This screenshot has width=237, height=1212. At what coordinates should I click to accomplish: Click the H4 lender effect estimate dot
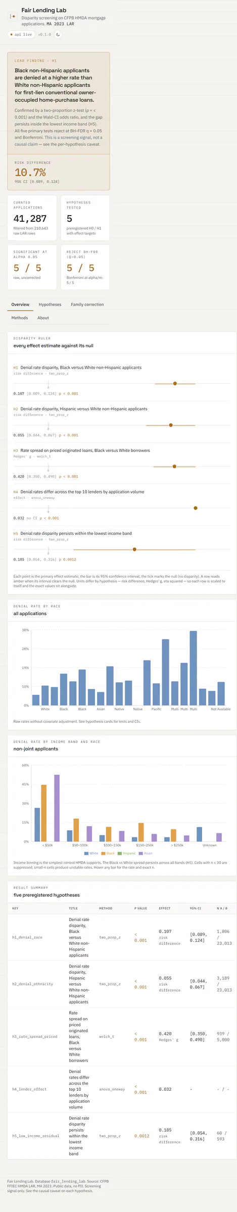click(196, 508)
